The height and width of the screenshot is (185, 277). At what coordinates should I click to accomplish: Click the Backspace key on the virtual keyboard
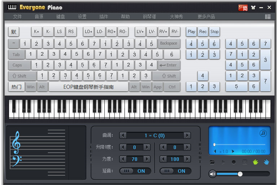tap(169, 43)
